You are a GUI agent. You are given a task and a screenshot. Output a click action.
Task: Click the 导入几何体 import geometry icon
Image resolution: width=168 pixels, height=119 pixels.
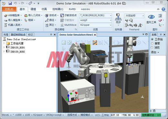[x=26, y=15]
